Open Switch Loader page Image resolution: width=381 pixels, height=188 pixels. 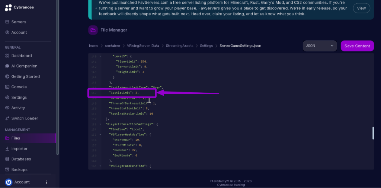[x=25, y=118]
